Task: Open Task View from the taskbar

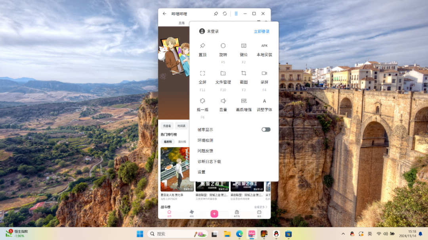Action: [214, 234]
